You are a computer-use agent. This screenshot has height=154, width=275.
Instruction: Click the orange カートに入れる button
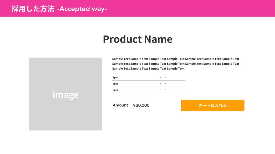pos(213,105)
